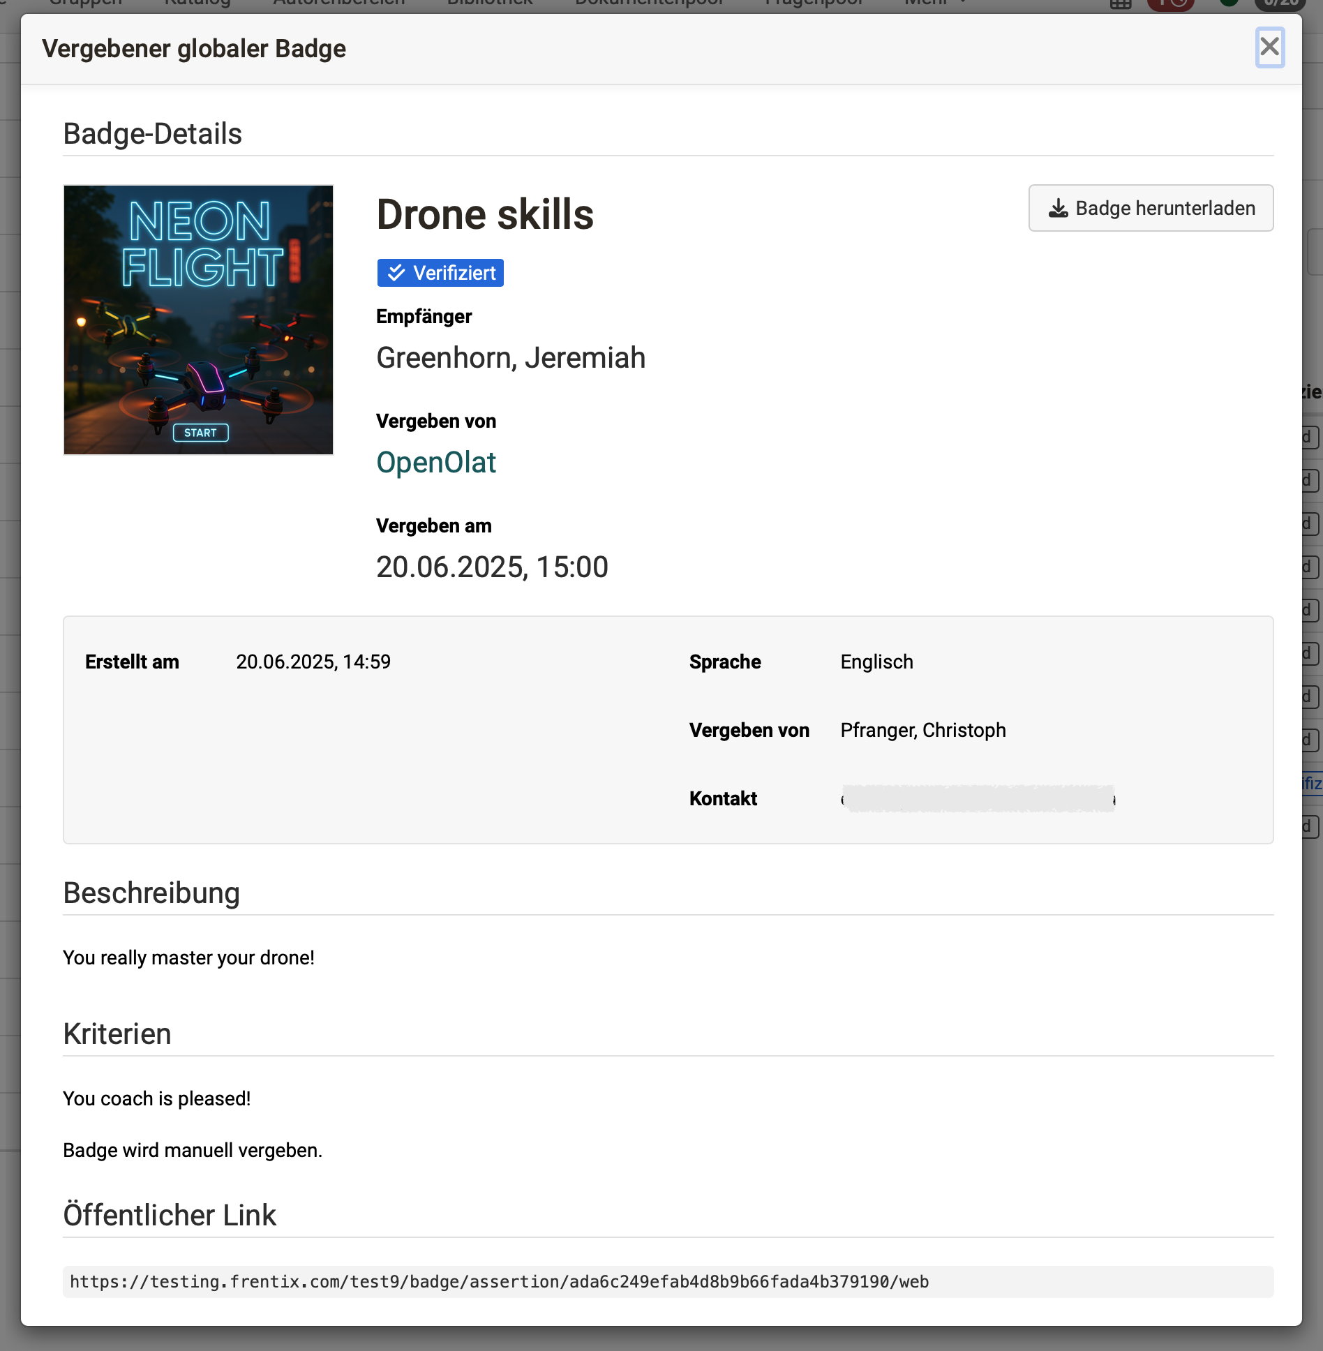Open the app grid icon in the top bar

1121,3
